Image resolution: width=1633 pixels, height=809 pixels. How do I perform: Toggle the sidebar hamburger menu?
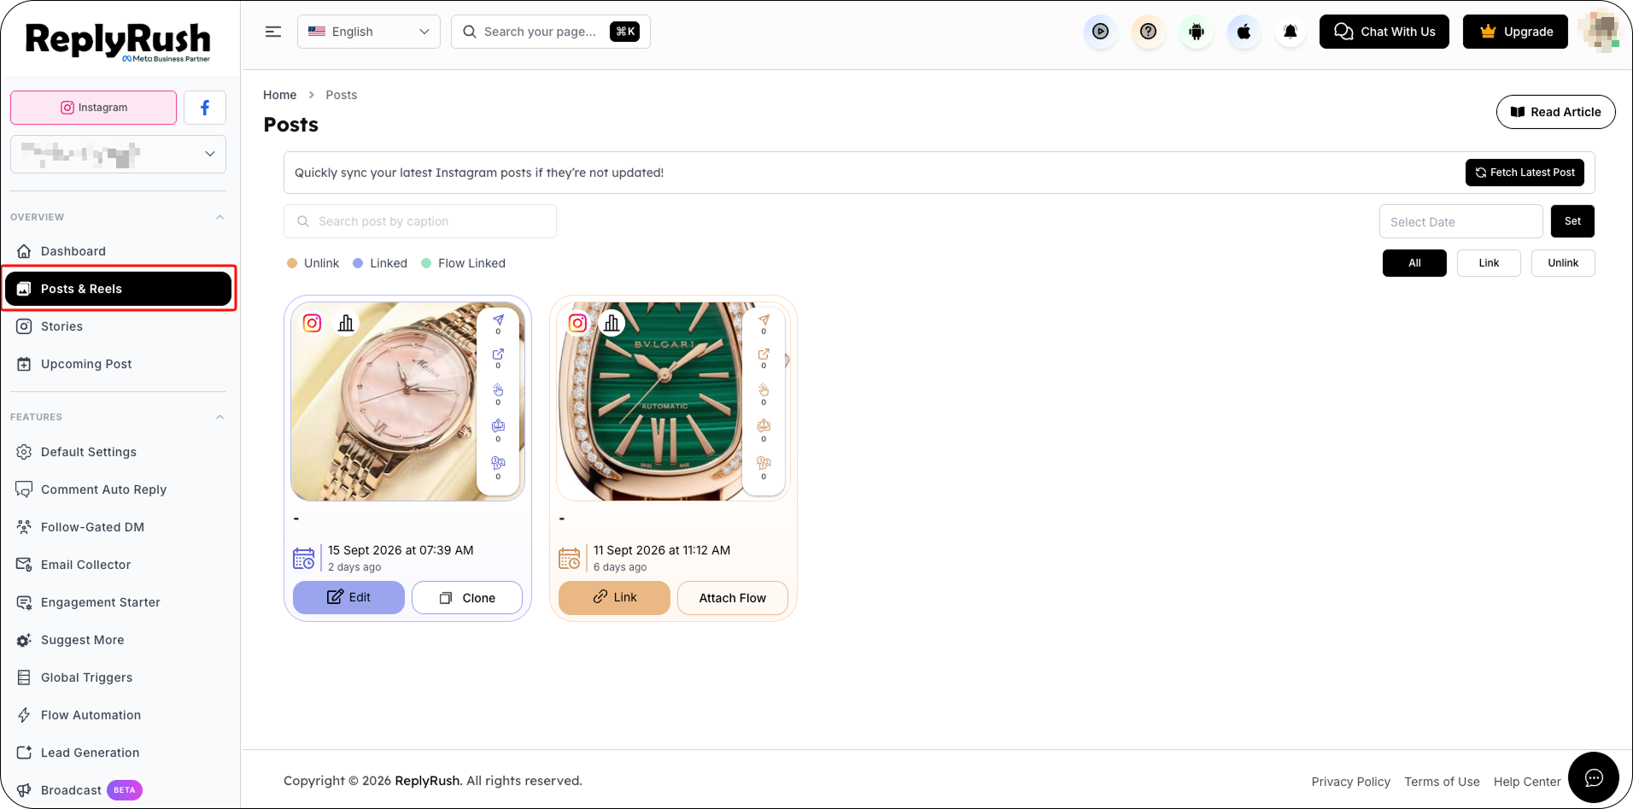click(x=273, y=32)
